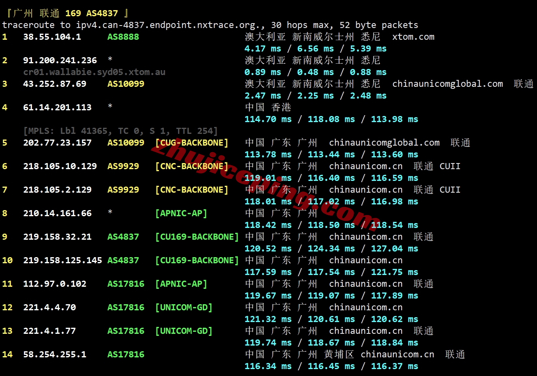Click AS17816 on hop 11

click(x=126, y=284)
